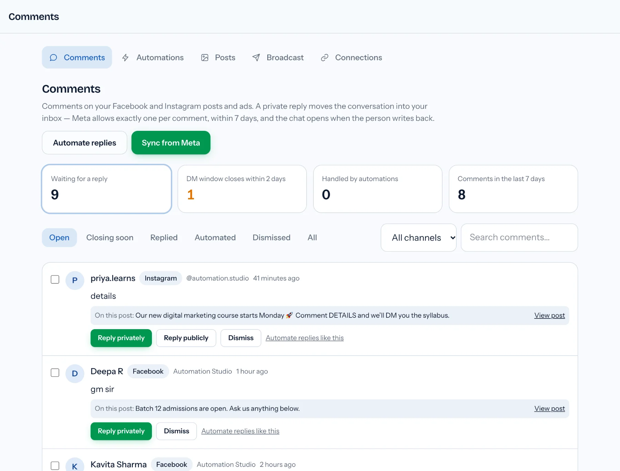Select the priya.learns comment checkbox
The image size is (620, 471).
pos(55,279)
